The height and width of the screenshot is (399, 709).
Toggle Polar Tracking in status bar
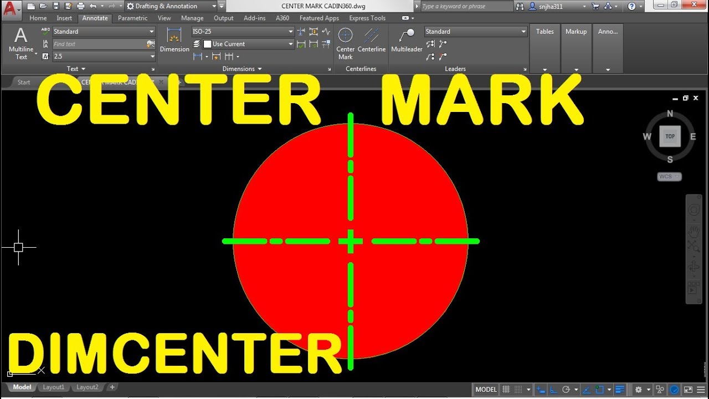tap(566, 390)
